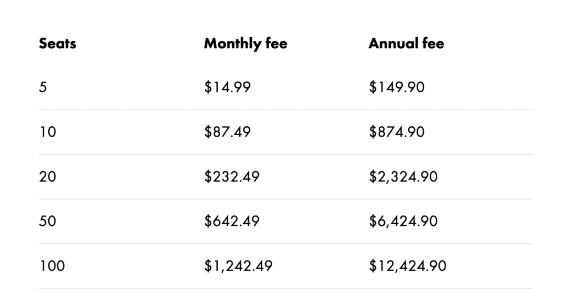Click the $874.90 annual fee
The image size is (562, 295).
[396, 132]
